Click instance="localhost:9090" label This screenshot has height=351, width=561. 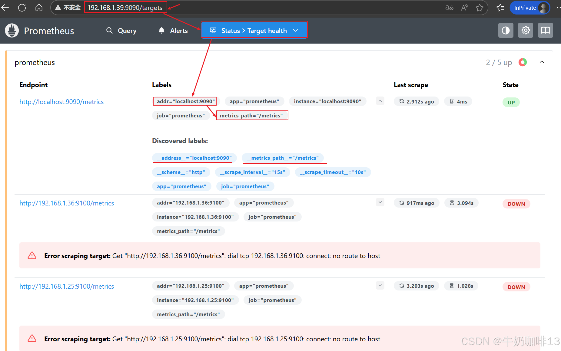[x=327, y=101]
